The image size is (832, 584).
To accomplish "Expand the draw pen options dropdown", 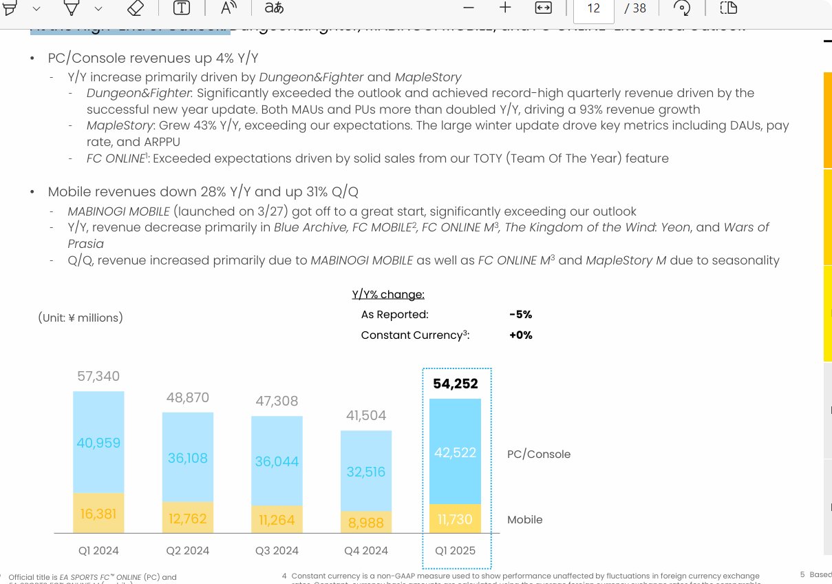I will pyautogui.click(x=98, y=8).
